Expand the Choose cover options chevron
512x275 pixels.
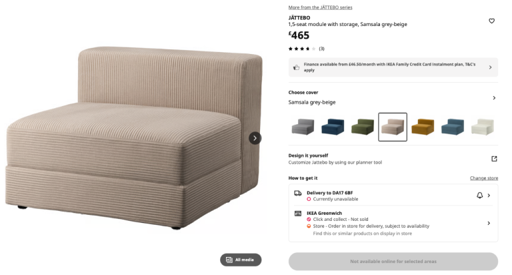tap(494, 97)
